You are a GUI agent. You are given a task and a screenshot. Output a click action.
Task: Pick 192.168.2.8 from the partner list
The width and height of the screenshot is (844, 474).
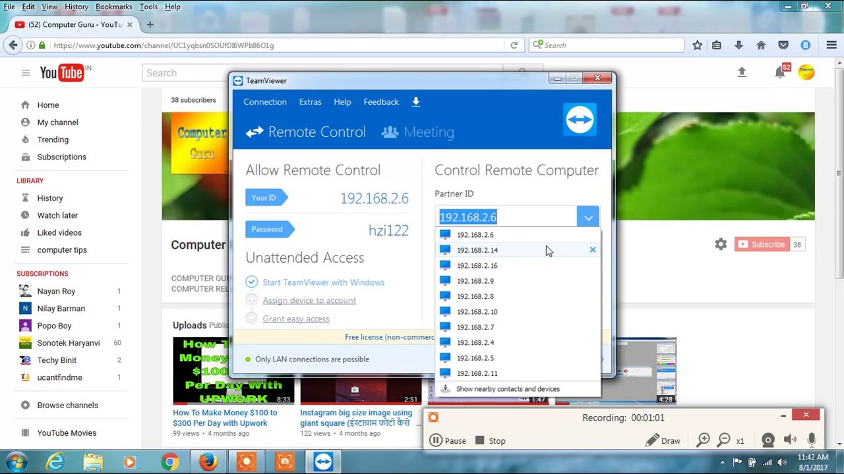tap(518, 296)
